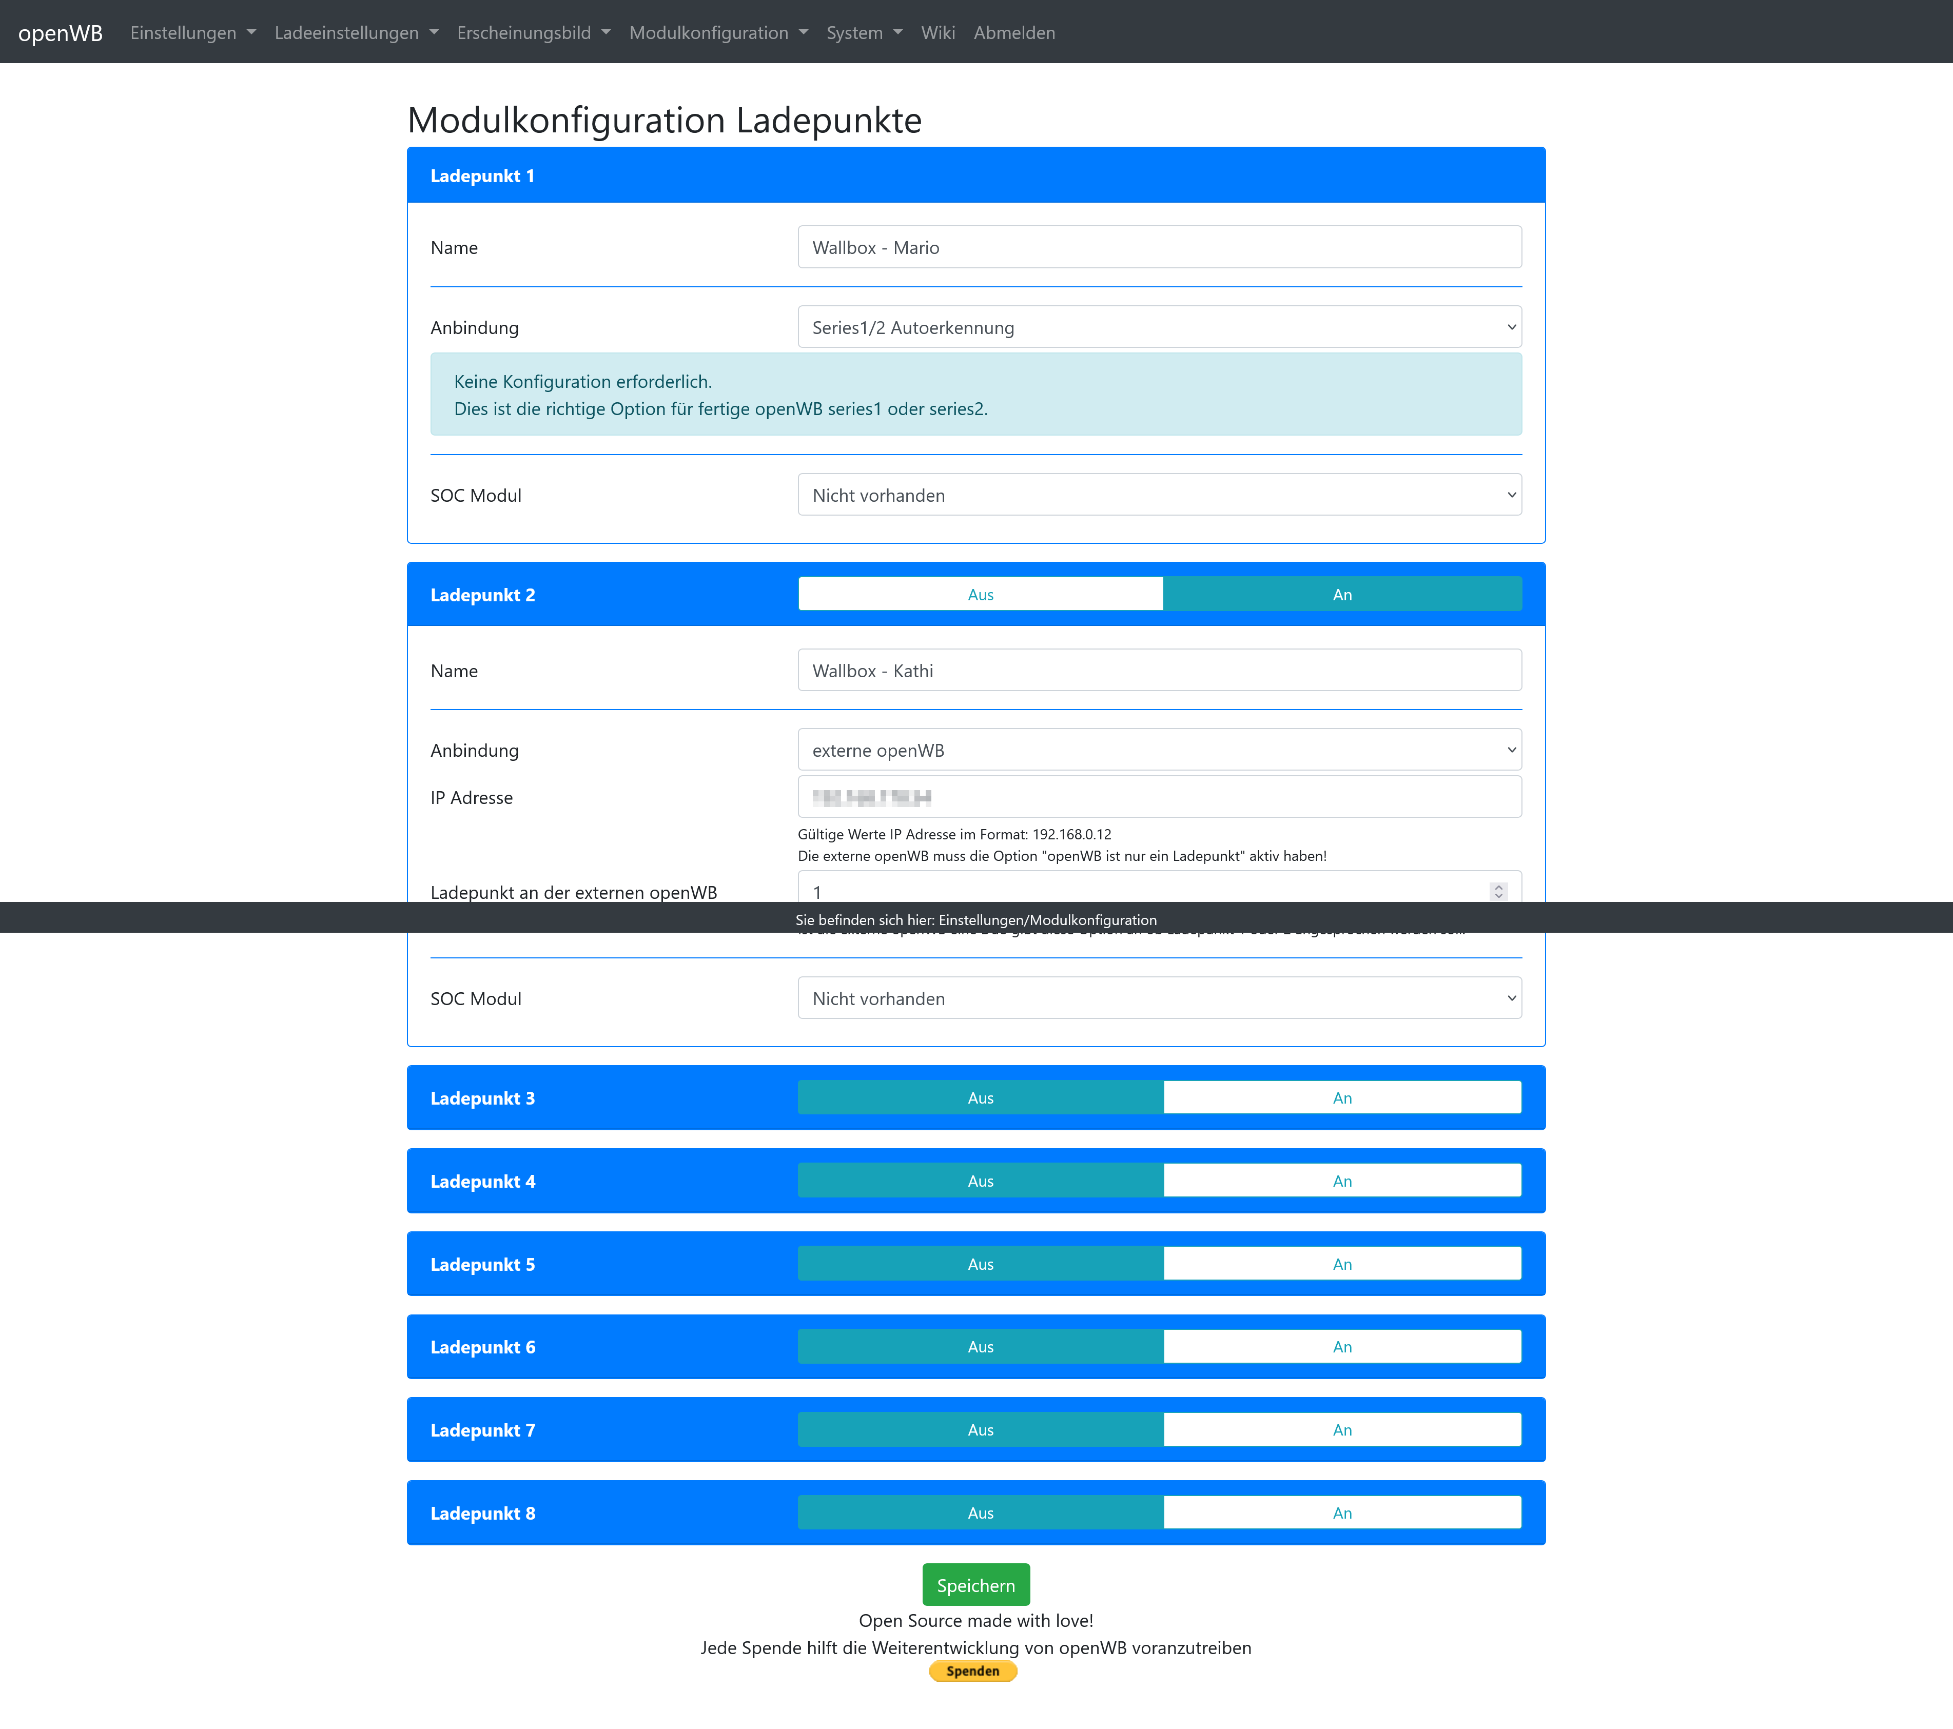
Task: Activate Ladepunkt 8 with An
Action: point(1341,1513)
